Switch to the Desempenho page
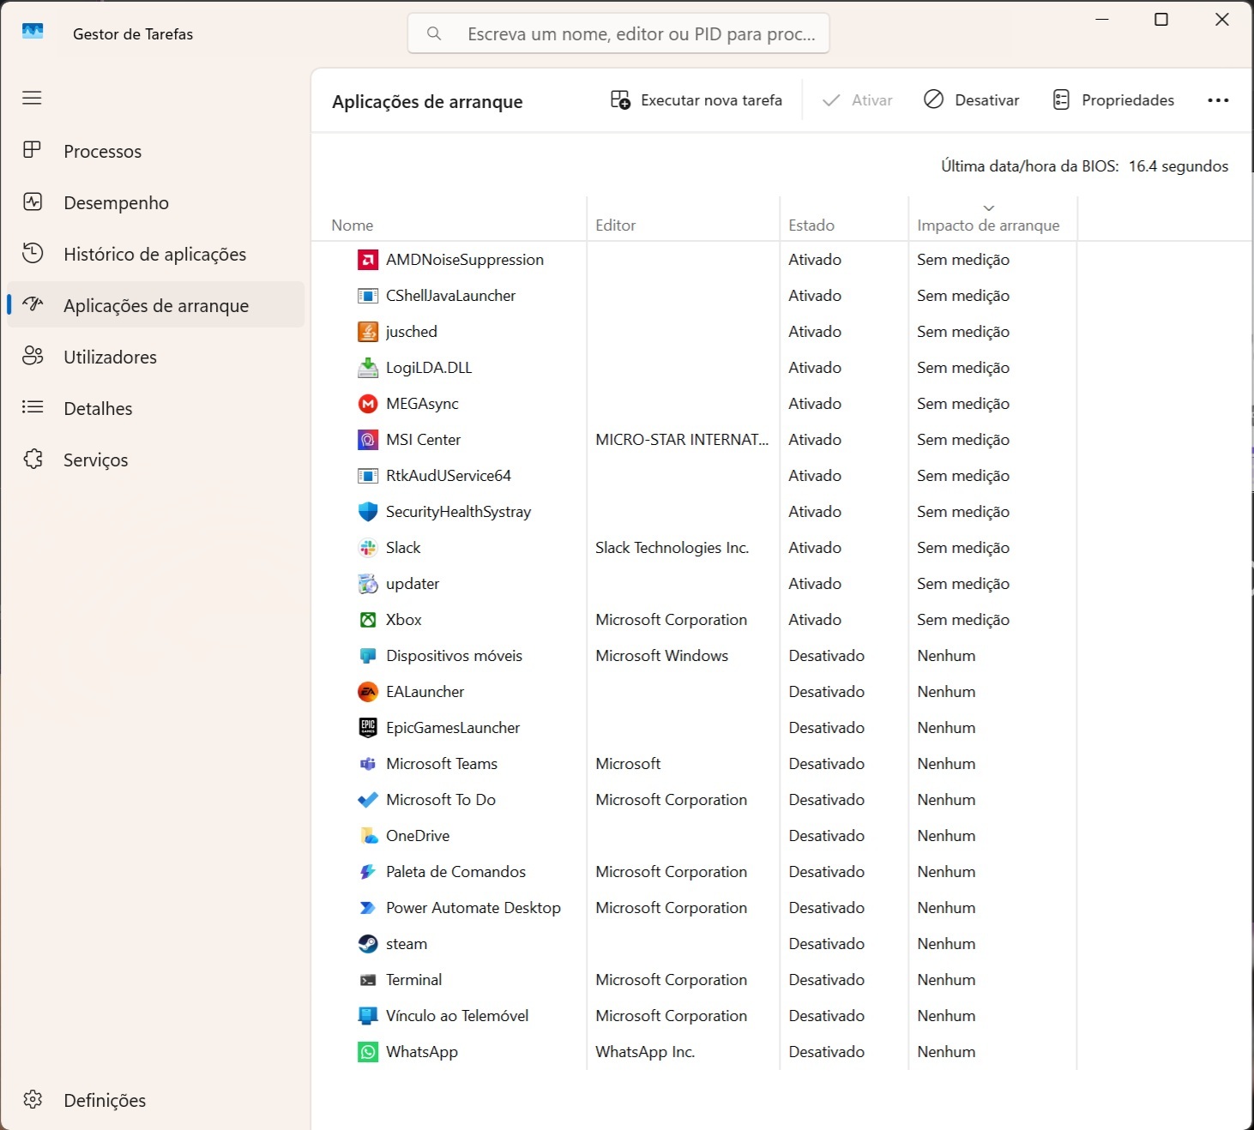Image resolution: width=1254 pixels, height=1130 pixels. point(116,203)
